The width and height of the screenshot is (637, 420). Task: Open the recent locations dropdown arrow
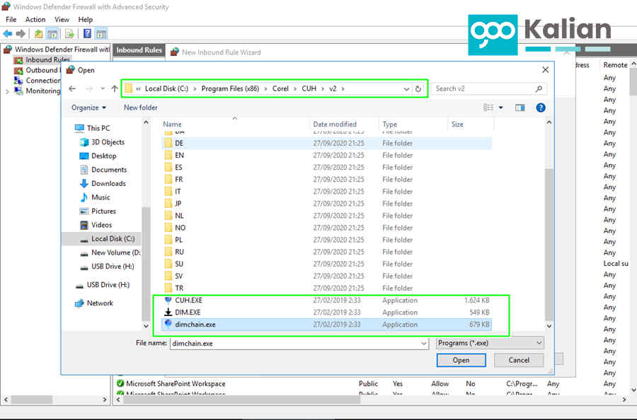click(103, 88)
